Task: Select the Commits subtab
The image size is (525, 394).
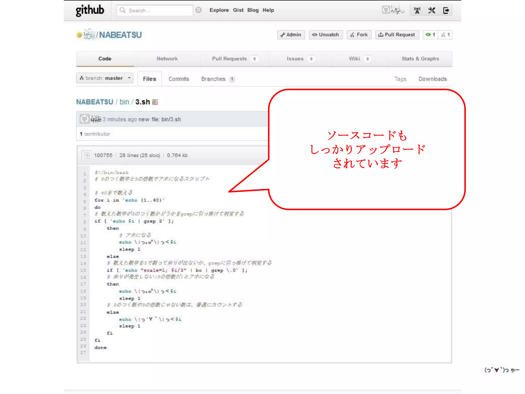Action: pos(179,79)
